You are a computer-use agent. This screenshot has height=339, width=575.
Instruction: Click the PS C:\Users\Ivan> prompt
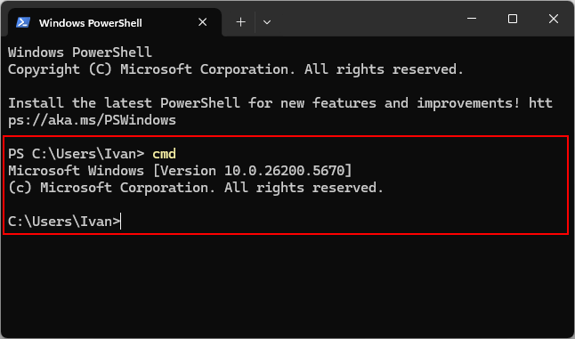pyautogui.click(x=77, y=154)
